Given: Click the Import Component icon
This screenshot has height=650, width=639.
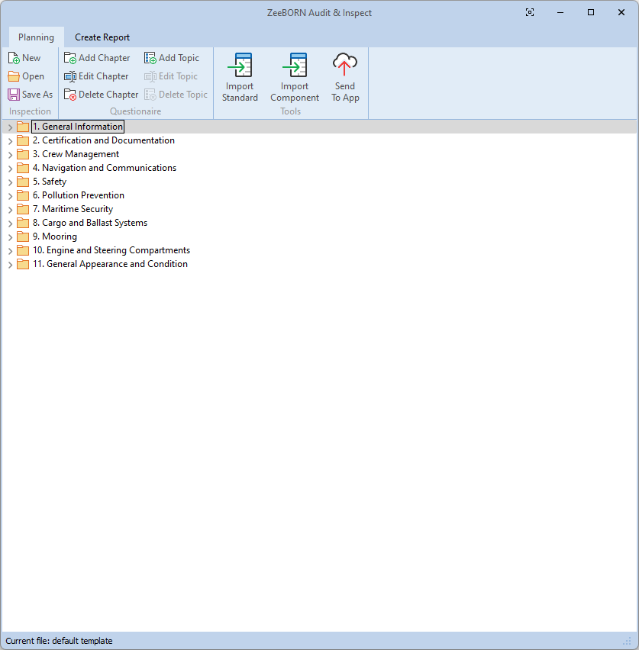Looking at the screenshot, I should click(x=295, y=66).
